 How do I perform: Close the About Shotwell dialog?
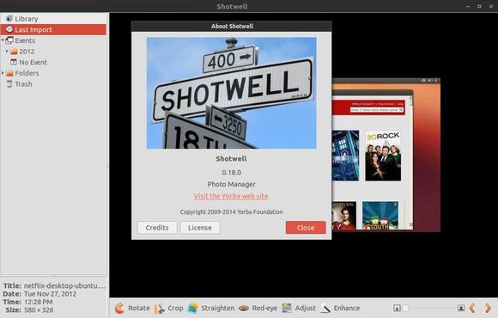pyautogui.click(x=306, y=228)
